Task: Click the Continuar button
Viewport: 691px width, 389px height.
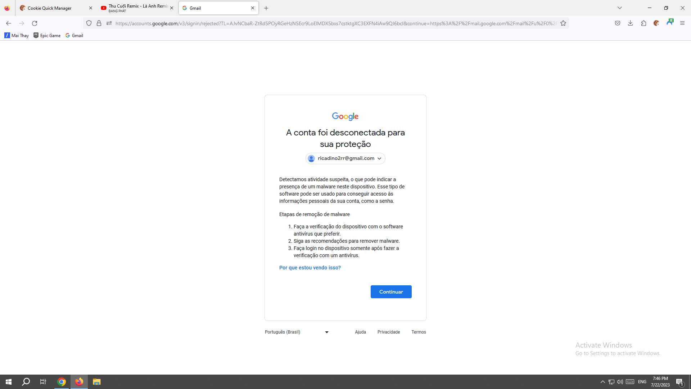Action: click(391, 292)
